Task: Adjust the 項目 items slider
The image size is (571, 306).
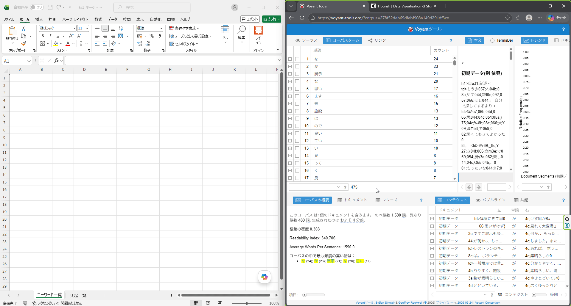Action: pyautogui.click(x=313, y=295)
